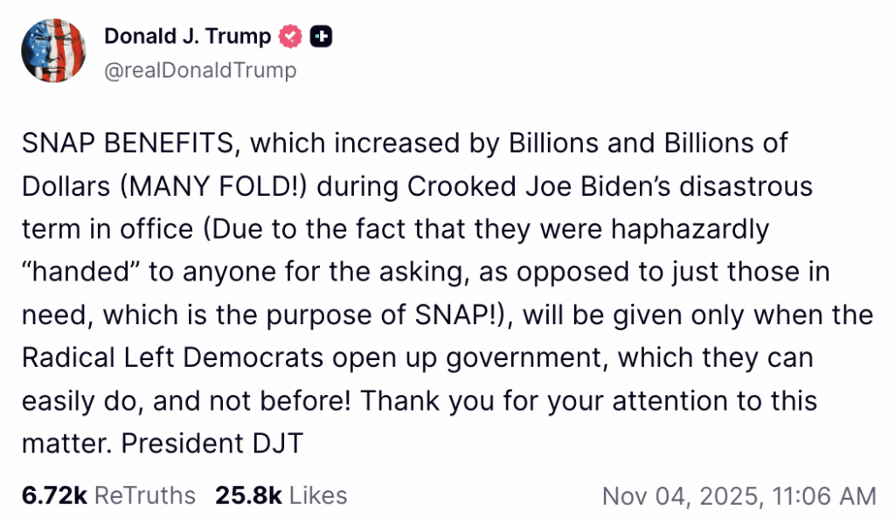Open the @realDonaldTrump handle link
895x526 pixels.
pyautogui.click(x=200, y=70)
